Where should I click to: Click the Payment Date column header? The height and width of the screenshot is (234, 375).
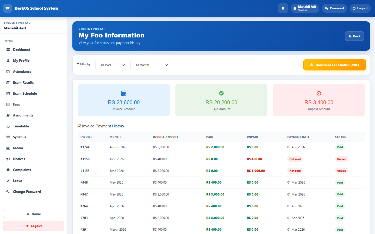[298, 137]
